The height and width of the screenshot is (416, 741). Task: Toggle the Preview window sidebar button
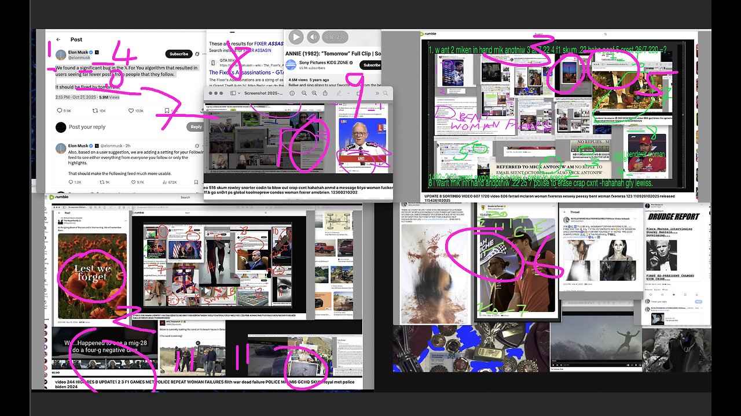(x=234, y=93)
